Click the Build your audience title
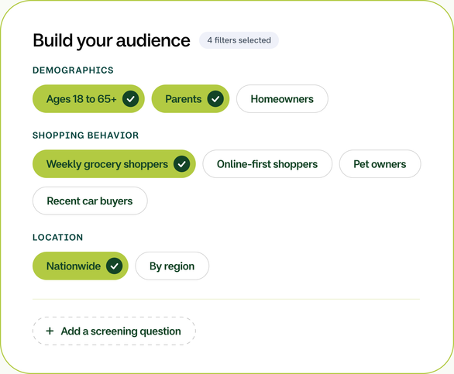 (x=112, y=40)
